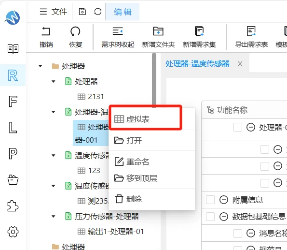Image resolution: width=287 pixels, height=250 pixels.
Task: Click 需求树收起 collapse tree button
Action: (118, 37)
